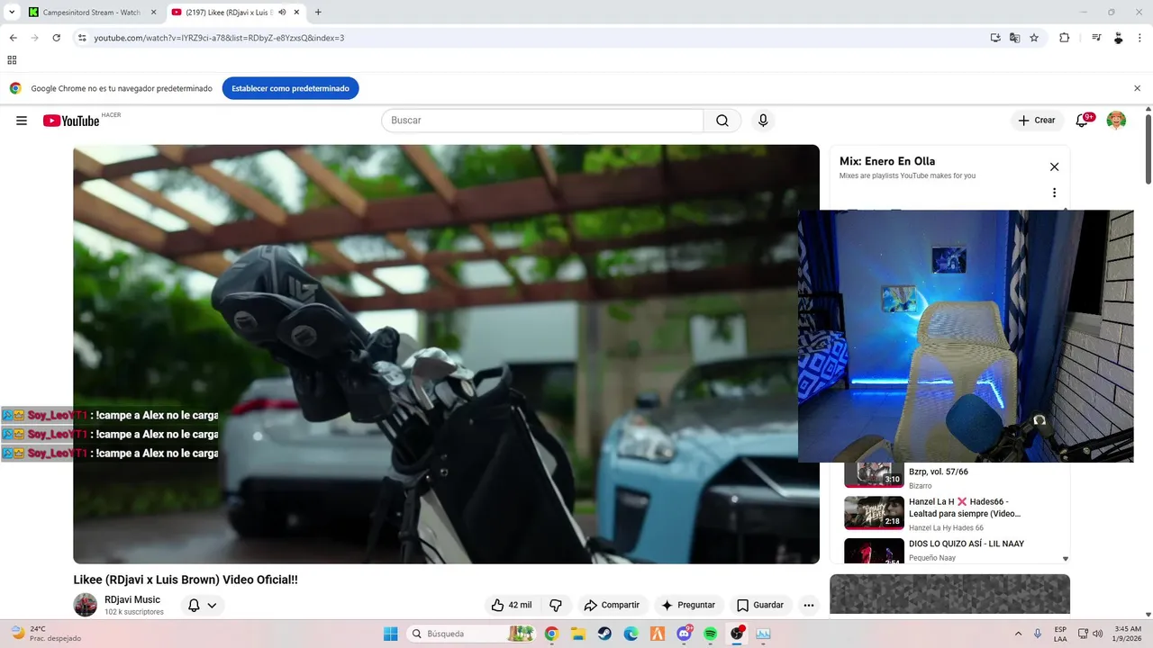Open the Chrome profile icon
This screenshot has width=1153, height=648.
[1118, 38]
